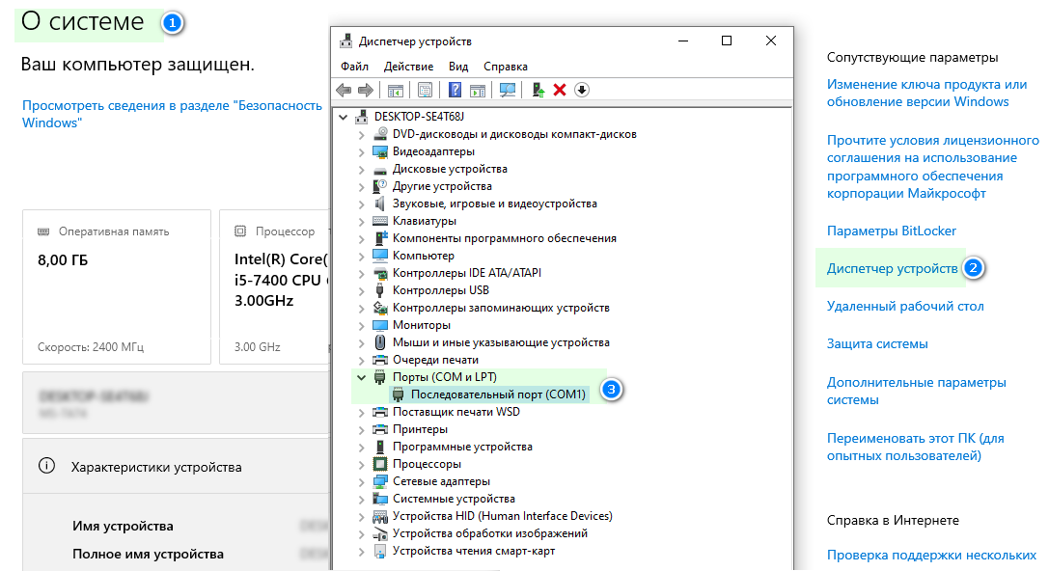Image resolution: width=1049 pixels, height=571 pixels.
Task: Click the Back arrow in Device Manager toolbar
Action: point(344,91)
